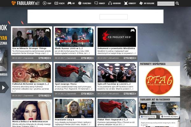This screenshot has width=191, height=127.
Task: Click the Facebook widget scrollbar up arrow
Action: pos(179,121)
